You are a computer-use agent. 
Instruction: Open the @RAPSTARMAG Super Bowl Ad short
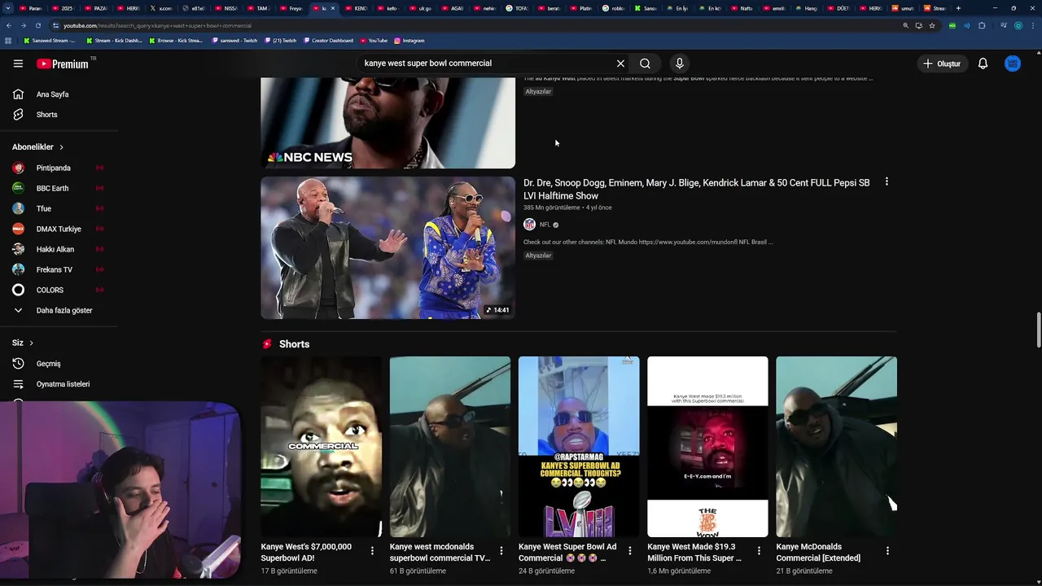point(579,447)
